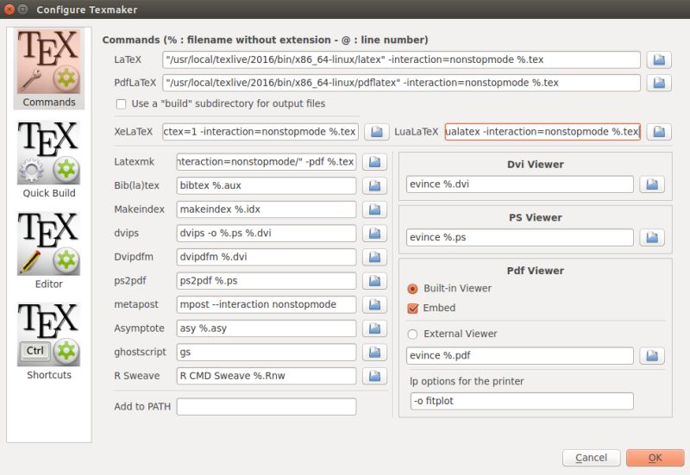The image size is (690, 475).
Task: Browse for the metapost executable
Action: click(x=374, y=304)
